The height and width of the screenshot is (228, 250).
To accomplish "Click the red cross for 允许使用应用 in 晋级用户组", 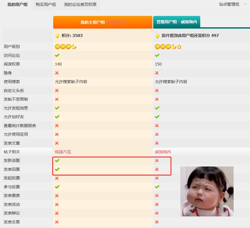I will (157, 134).
